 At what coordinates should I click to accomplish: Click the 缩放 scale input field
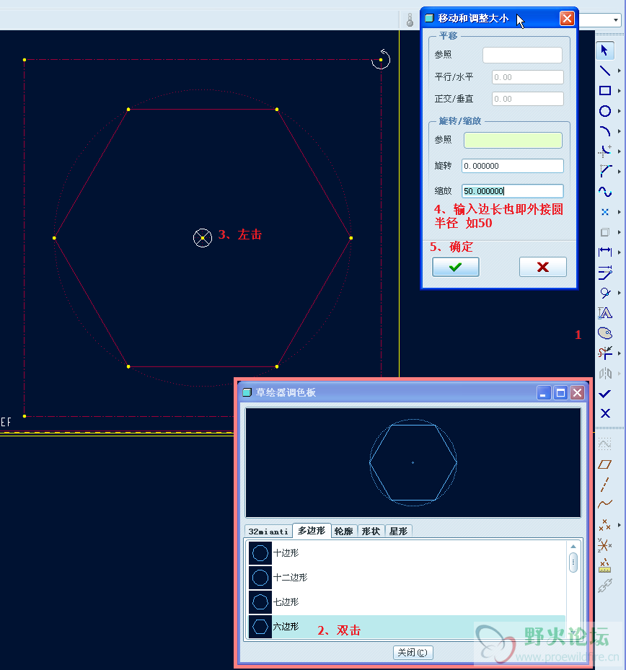(512, 191)
